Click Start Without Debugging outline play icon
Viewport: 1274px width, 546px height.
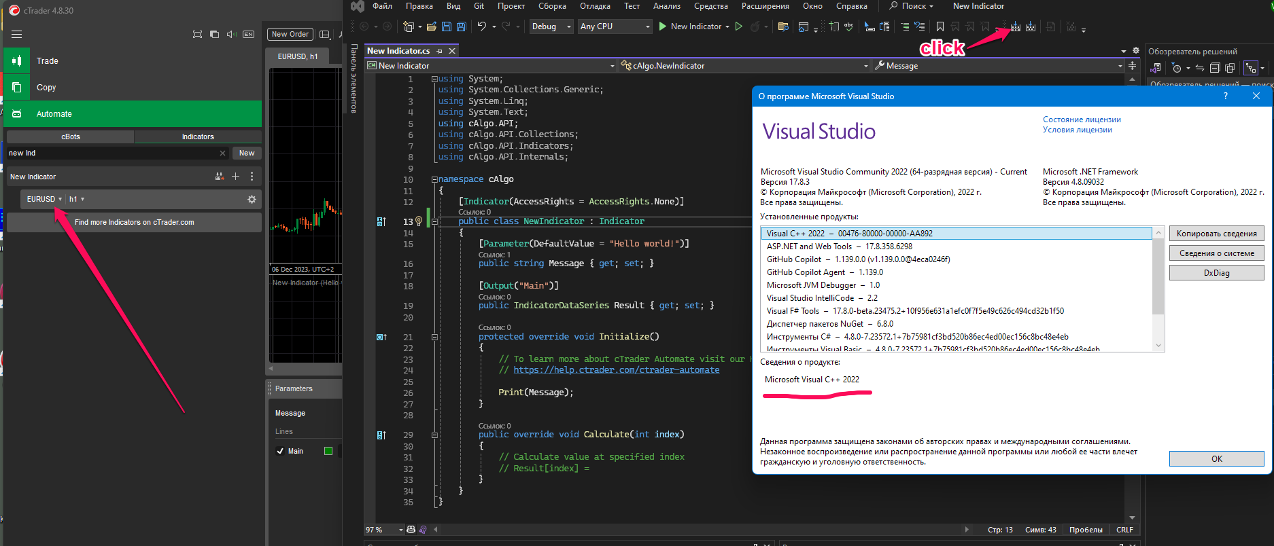[739, 26]
